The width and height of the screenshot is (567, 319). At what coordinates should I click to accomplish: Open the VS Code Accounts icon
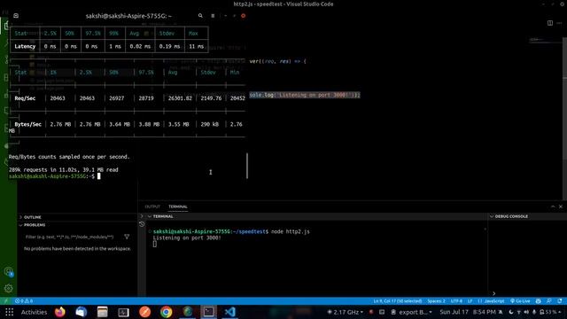pos(9,272)
